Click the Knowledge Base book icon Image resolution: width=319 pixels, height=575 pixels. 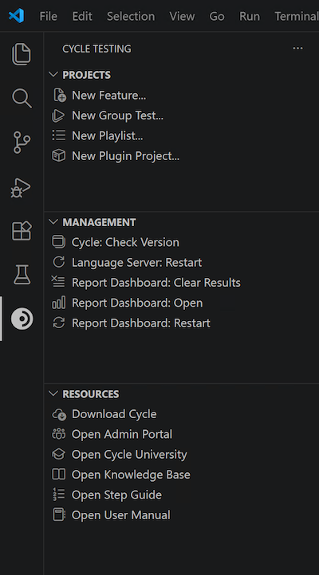59,475
